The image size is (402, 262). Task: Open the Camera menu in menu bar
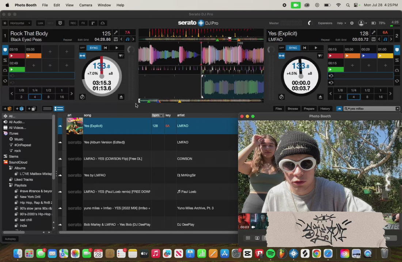86,5
